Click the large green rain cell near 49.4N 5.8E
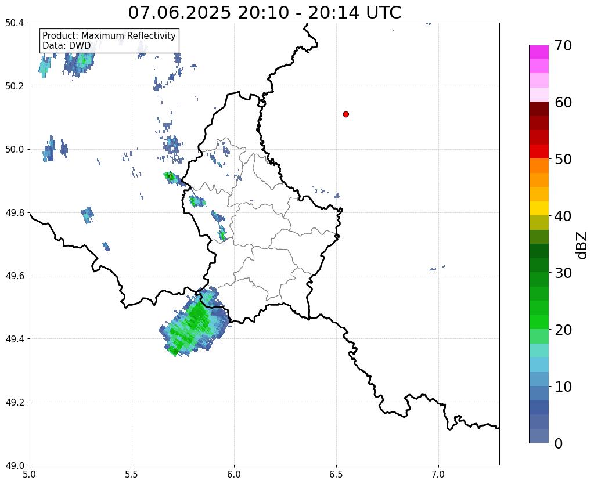This screenshot has height=484, width=594. tap(195, 323)
